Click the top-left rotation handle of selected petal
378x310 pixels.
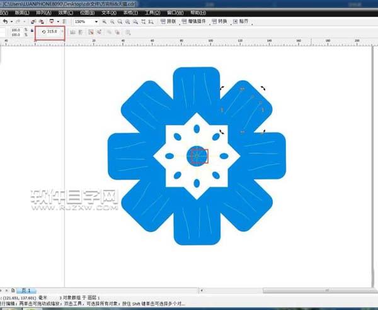tap(222, 88)
